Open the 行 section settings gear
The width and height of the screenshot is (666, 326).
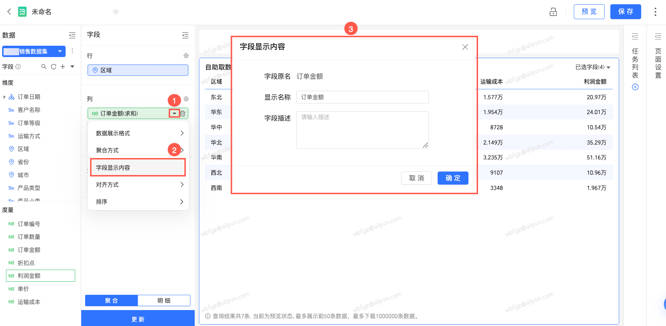(x=186, y=56)
